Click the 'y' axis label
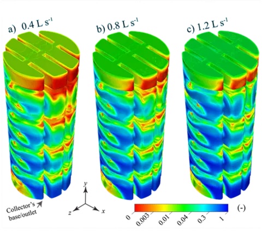Screen dimensions: 262x231 point(85,184)
